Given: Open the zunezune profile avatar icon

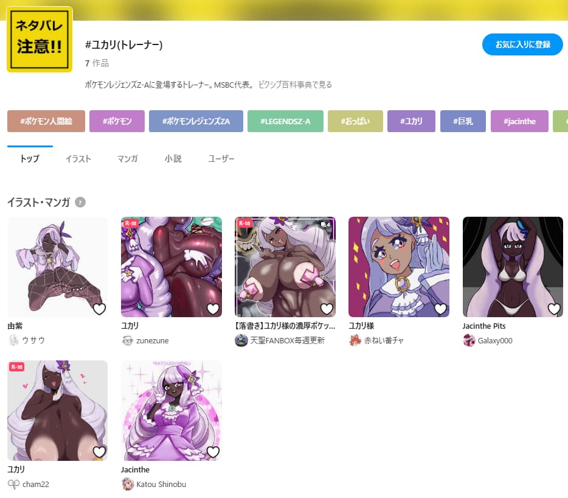Looking at the screenshot, I should [x=128, y=340].
